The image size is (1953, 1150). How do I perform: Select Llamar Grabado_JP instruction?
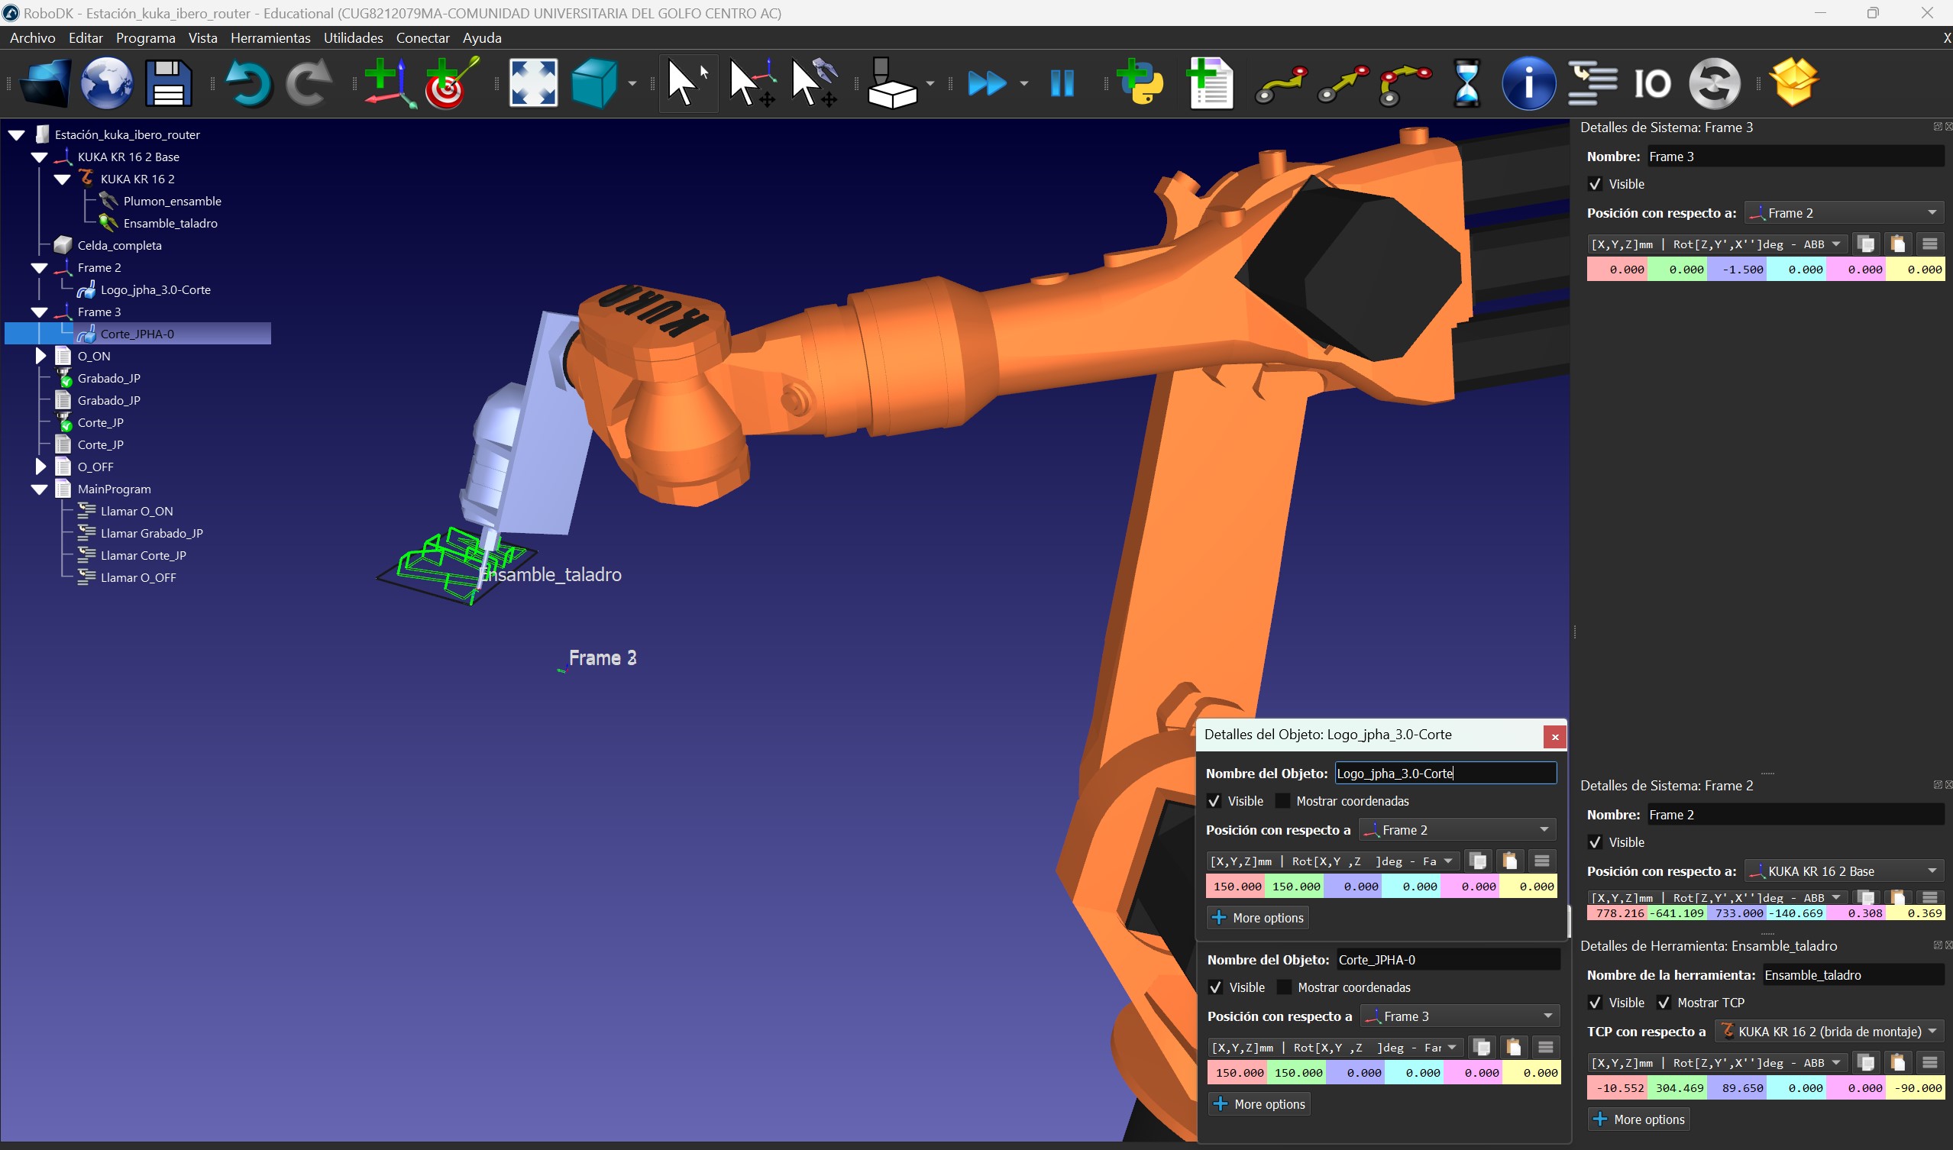pyautogui.click(x=152, y=533)
